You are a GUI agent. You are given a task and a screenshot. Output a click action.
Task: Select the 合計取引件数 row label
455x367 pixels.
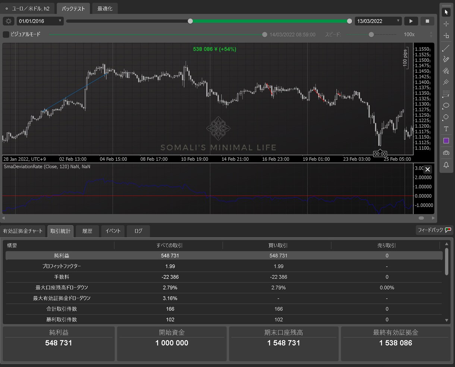[x=62, y=309]
